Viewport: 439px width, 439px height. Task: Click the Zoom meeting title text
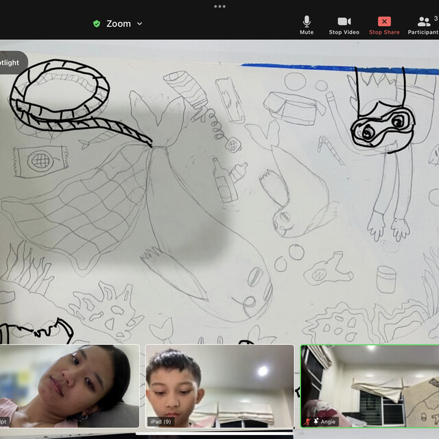pos(118,23)
